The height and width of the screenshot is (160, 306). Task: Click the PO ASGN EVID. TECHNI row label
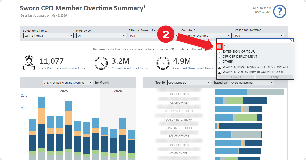tap(179, 120)
